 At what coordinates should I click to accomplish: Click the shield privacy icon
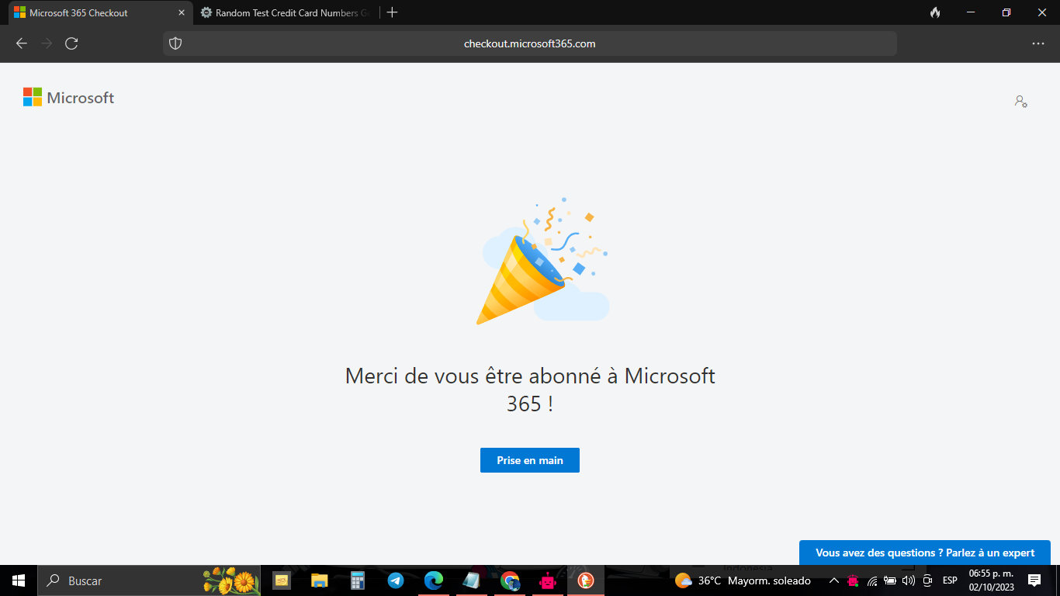[x=175, y=43]
